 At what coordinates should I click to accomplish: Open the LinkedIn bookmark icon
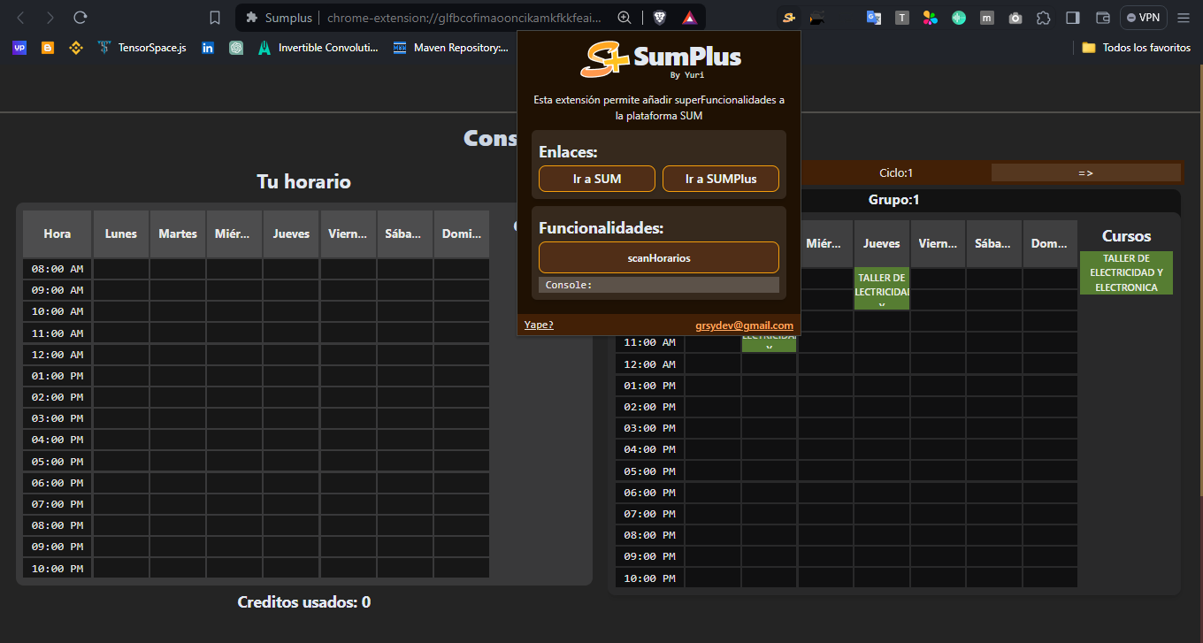[x=208, y=48]
